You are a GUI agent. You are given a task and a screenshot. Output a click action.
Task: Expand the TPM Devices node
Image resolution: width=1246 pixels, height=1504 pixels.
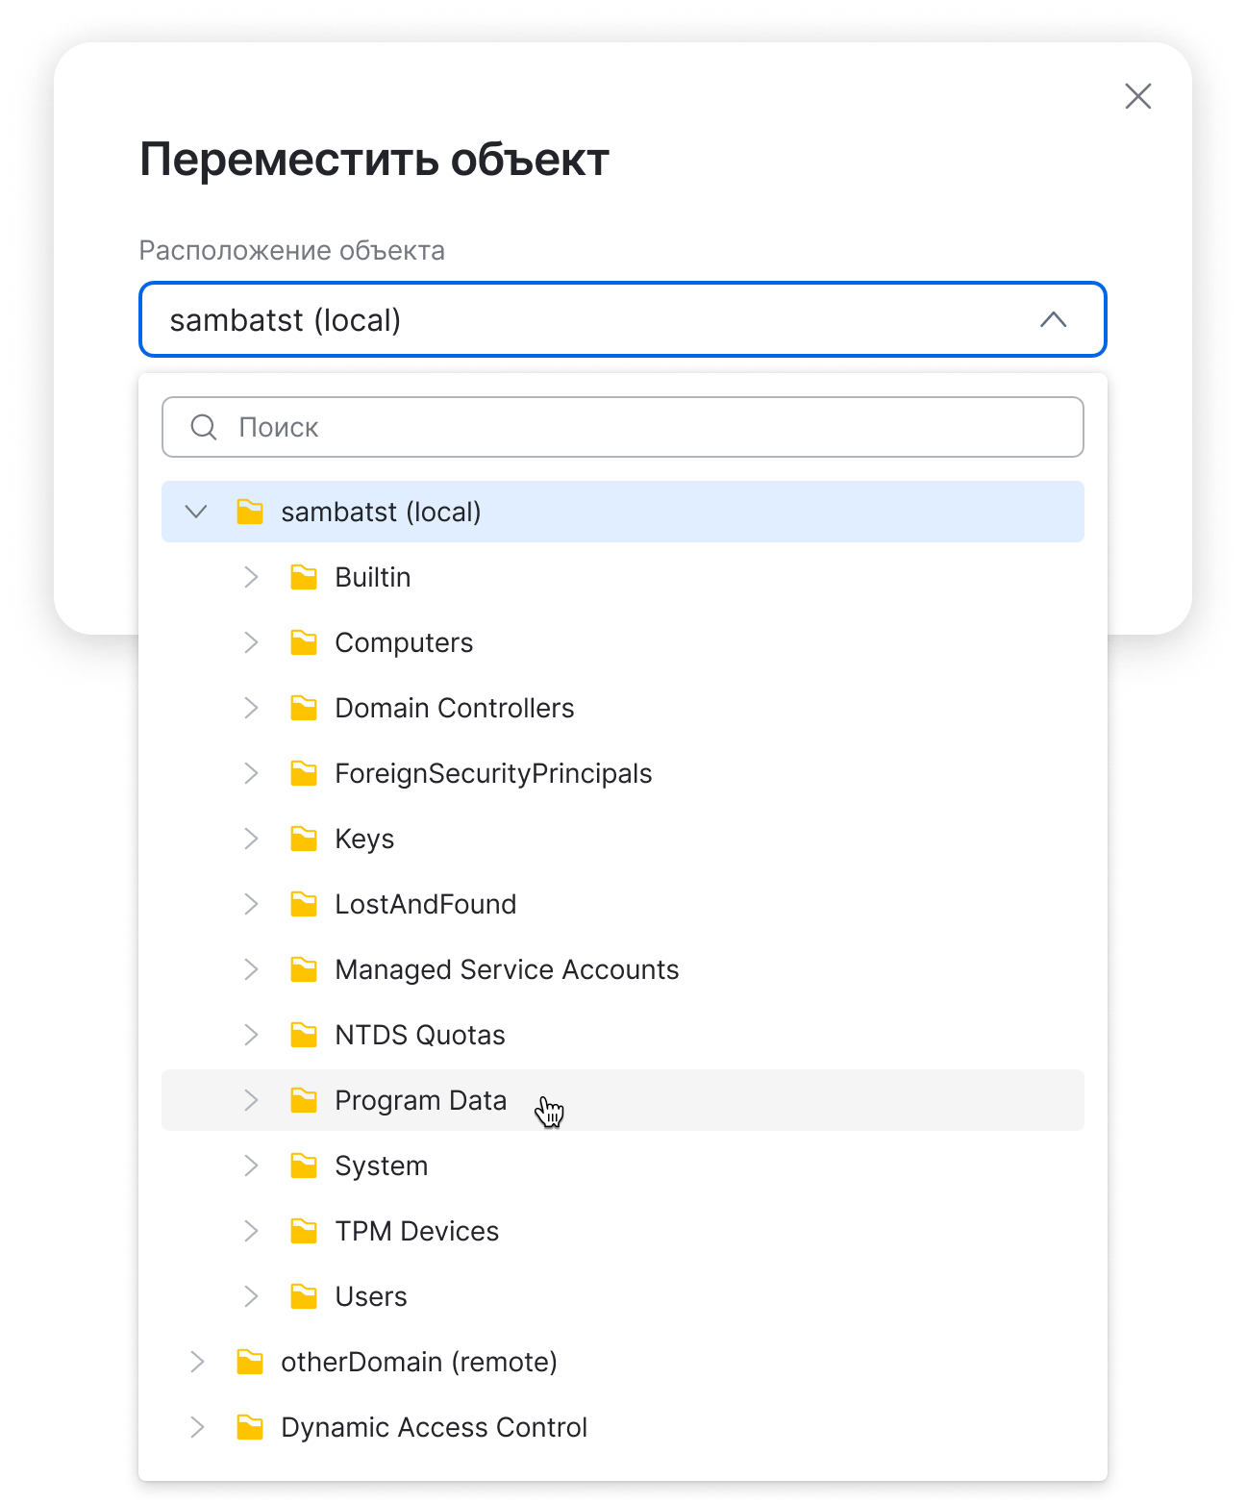(251, 1231)
